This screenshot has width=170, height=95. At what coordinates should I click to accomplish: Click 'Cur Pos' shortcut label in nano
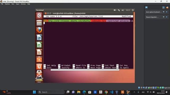click(x=124, y=65)
